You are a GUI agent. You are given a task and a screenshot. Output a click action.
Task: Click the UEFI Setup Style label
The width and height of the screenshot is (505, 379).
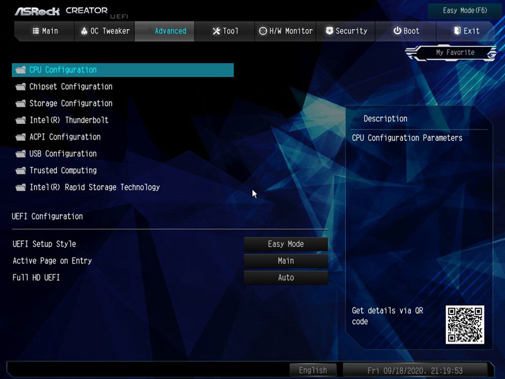point(44,244)
